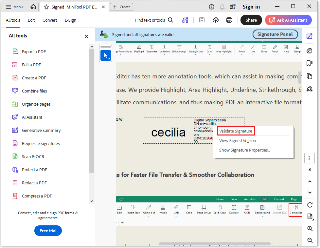This screenshot has height=248, width=320.
Task: Start the Free trial
Action: [x=48, y=231]
